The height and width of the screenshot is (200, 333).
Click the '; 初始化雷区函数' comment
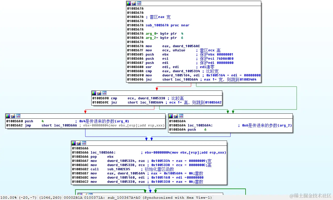coord(157,169)
